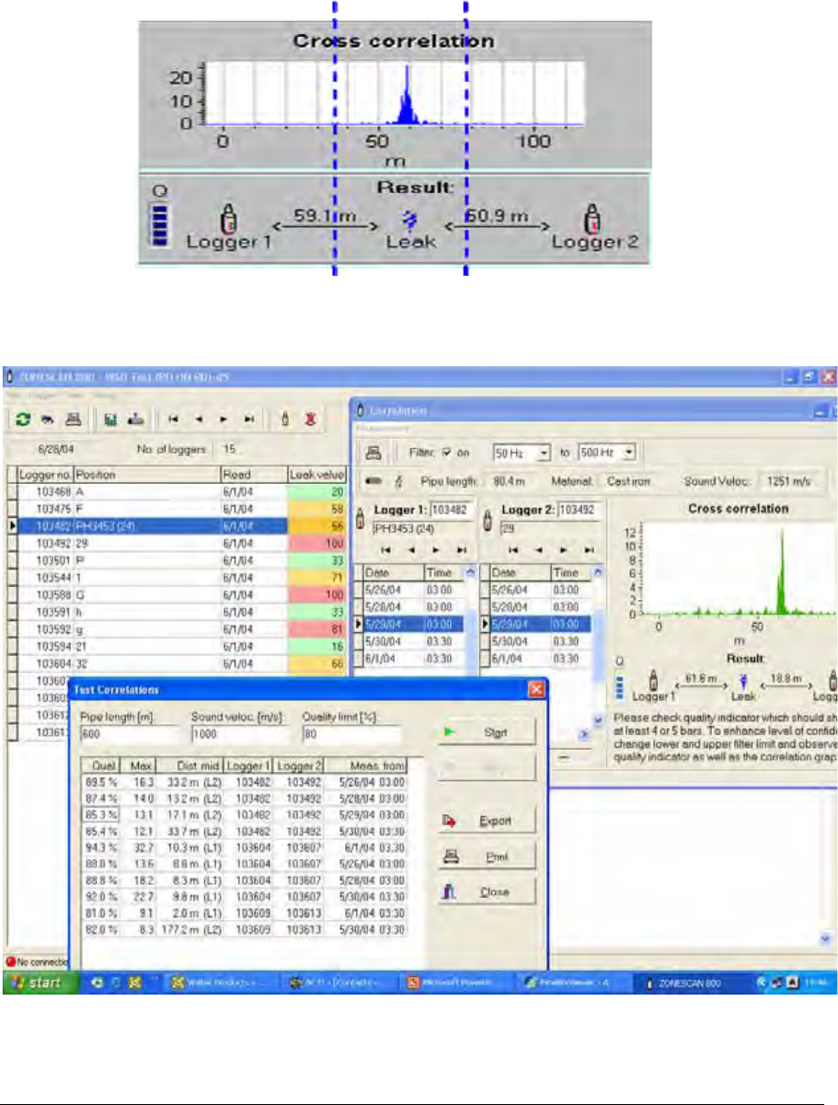
Task: Click the Position column header
Action: 146,476
